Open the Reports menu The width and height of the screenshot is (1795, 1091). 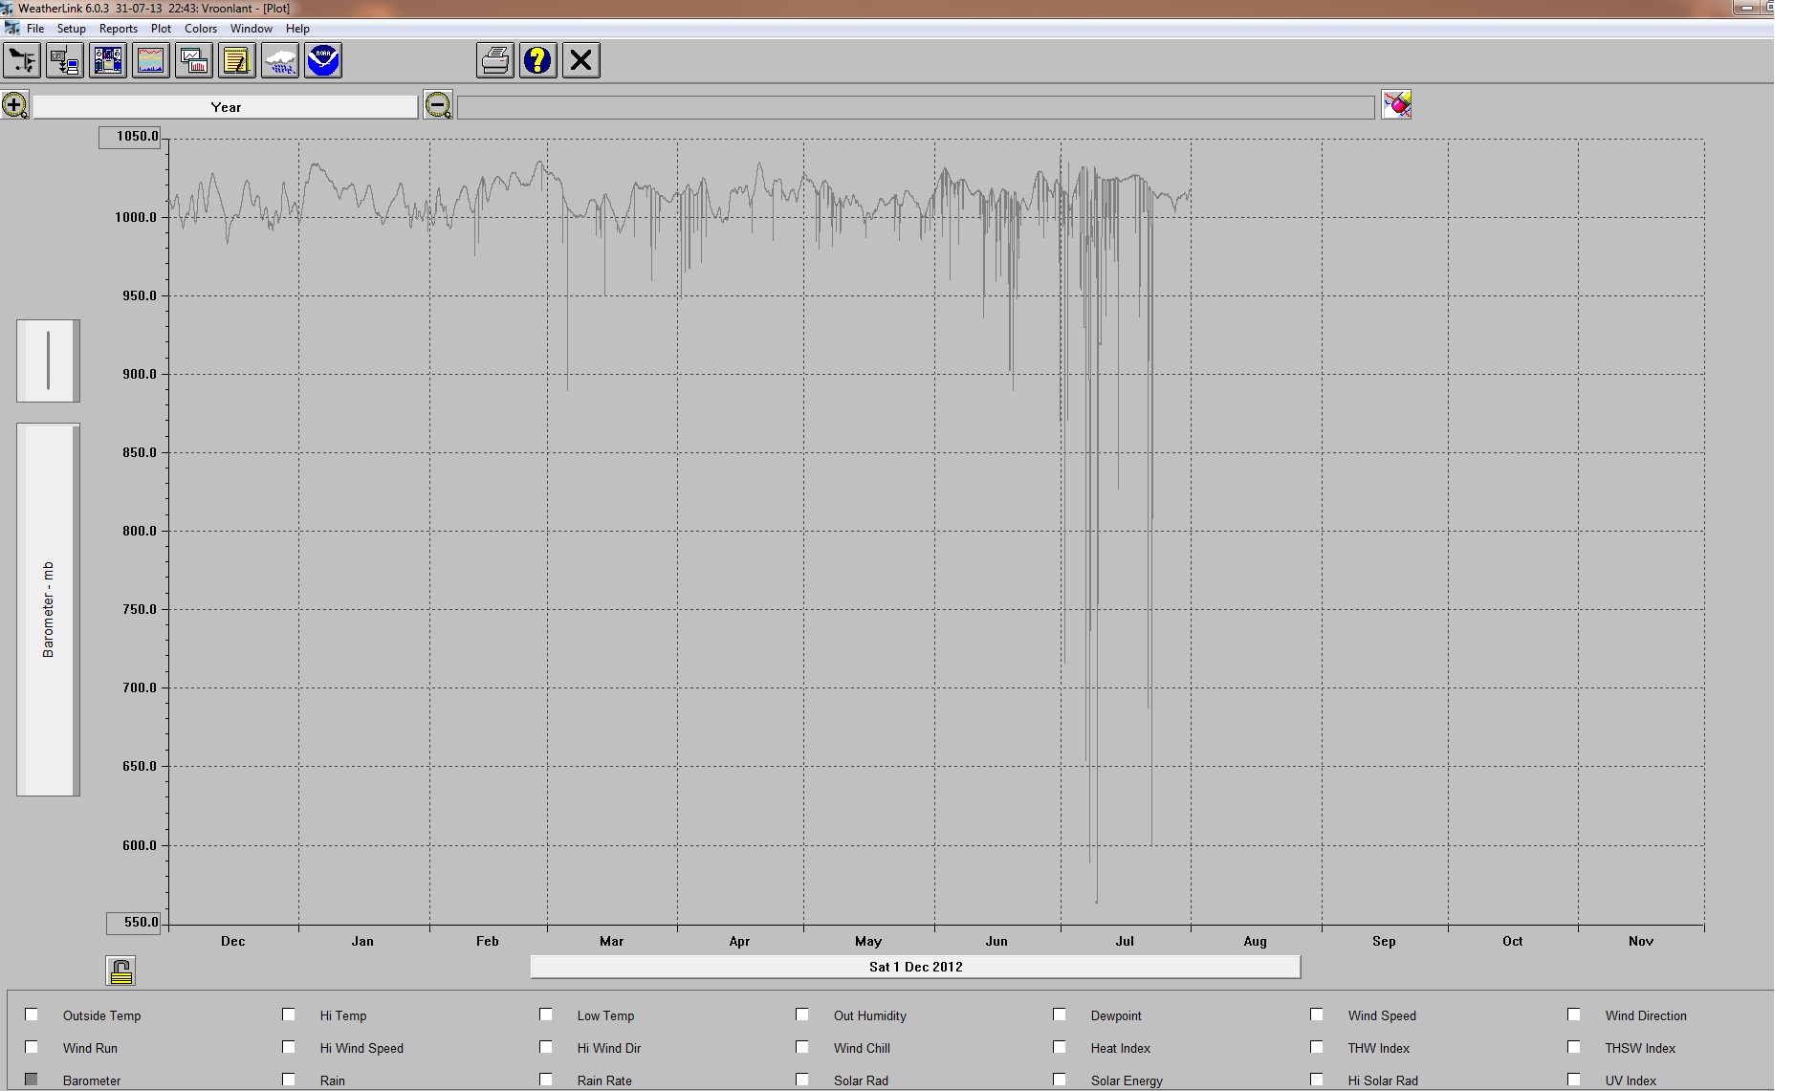coord(119,28)
